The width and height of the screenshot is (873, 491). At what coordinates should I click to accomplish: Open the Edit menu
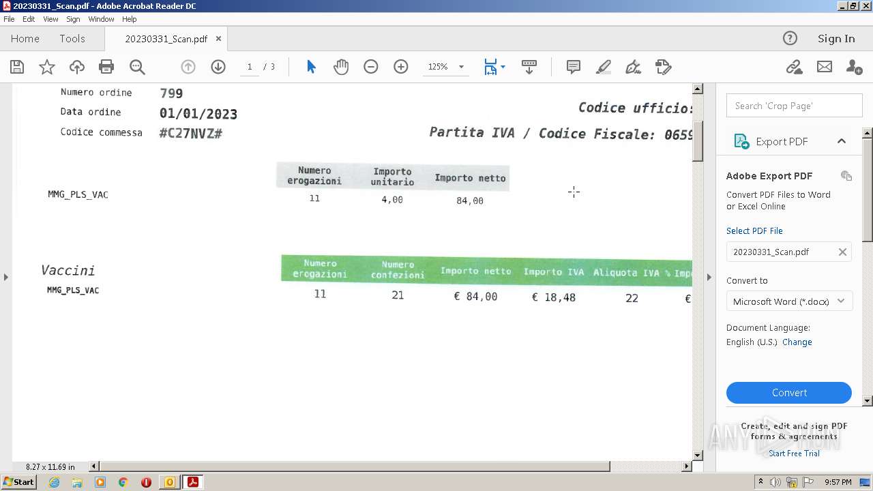coord(29,19)
